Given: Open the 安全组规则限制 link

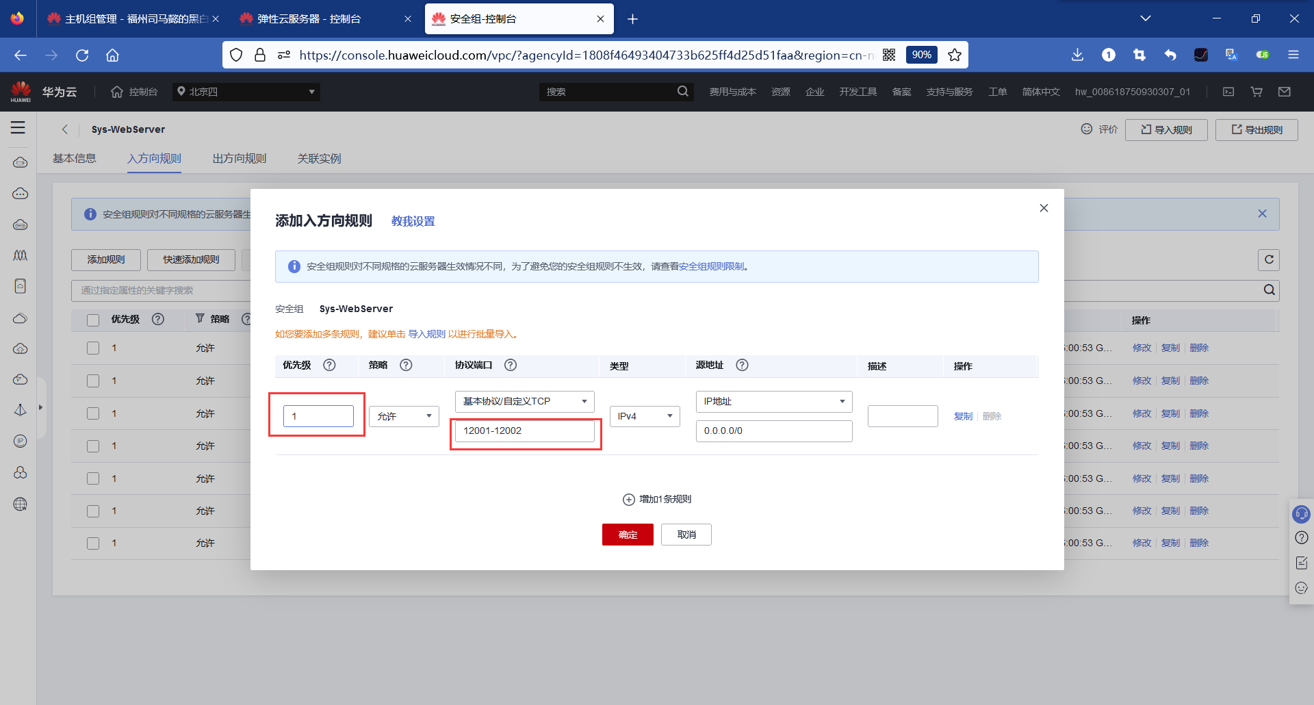Looking at the screenshot, I should pos(712,266).
